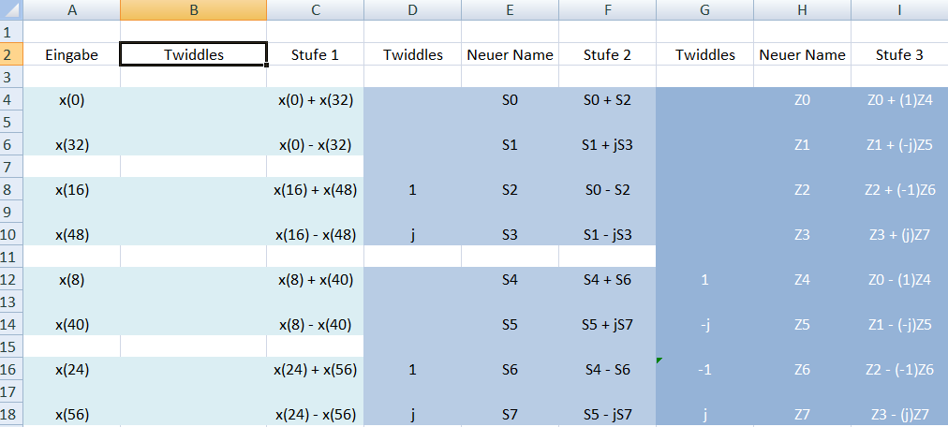
Task: Click the 'S7' name cell
Action: click(510, 414)
